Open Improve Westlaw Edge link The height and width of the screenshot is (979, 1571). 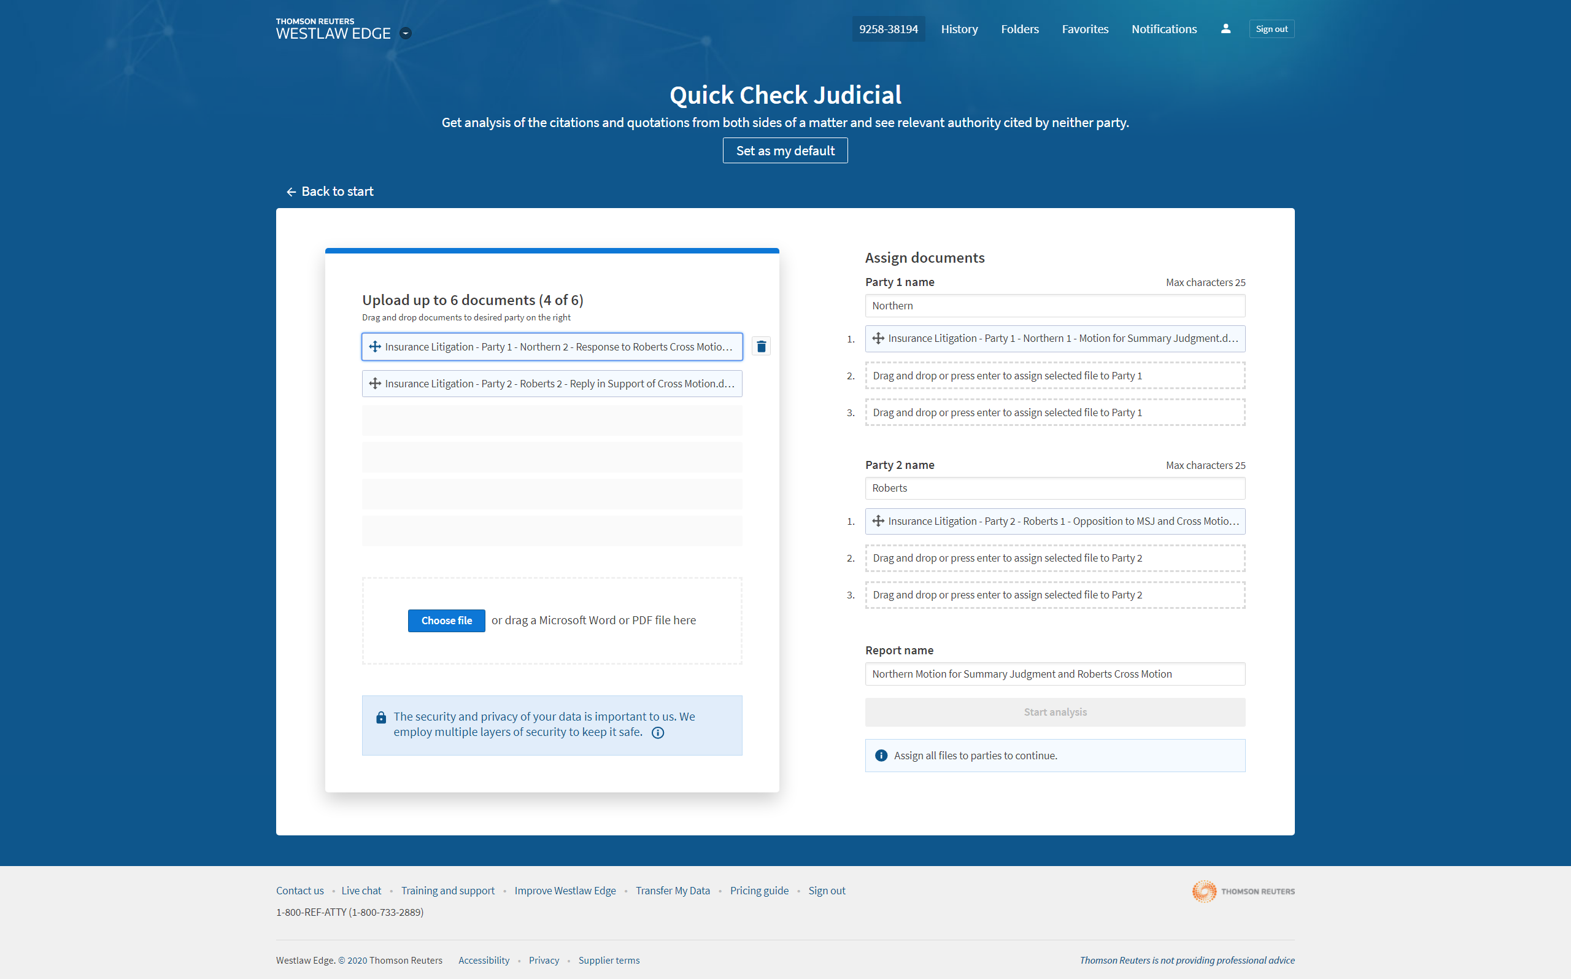(565, 890)
